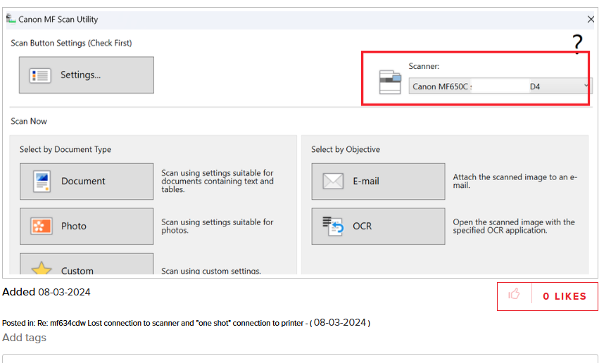Close the Canon MF Scan Utility window
611x363 pixels.
591,20
